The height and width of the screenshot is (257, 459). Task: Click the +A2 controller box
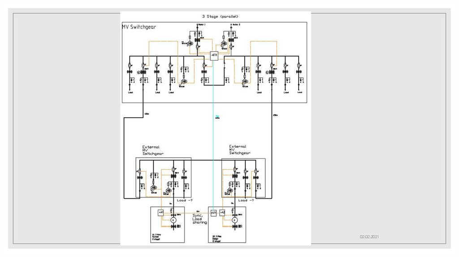coord(222,213)
